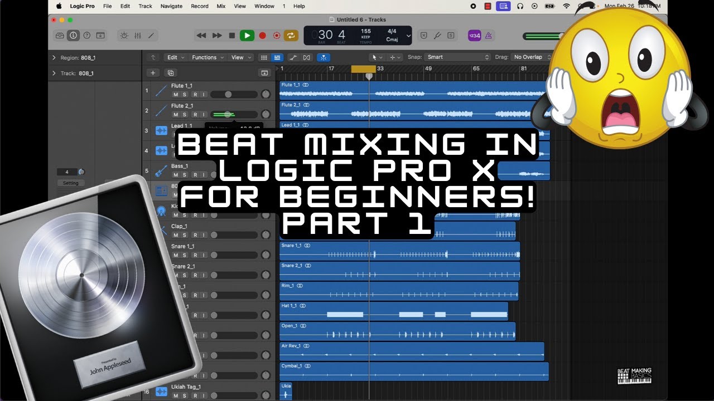Stop playback with the Stop button
The width and height of the screenshot is (714, 401).
click(232, 36)
